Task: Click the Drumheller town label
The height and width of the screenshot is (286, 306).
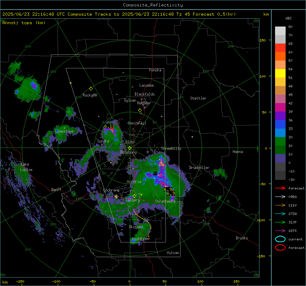Action: point(199,168)
